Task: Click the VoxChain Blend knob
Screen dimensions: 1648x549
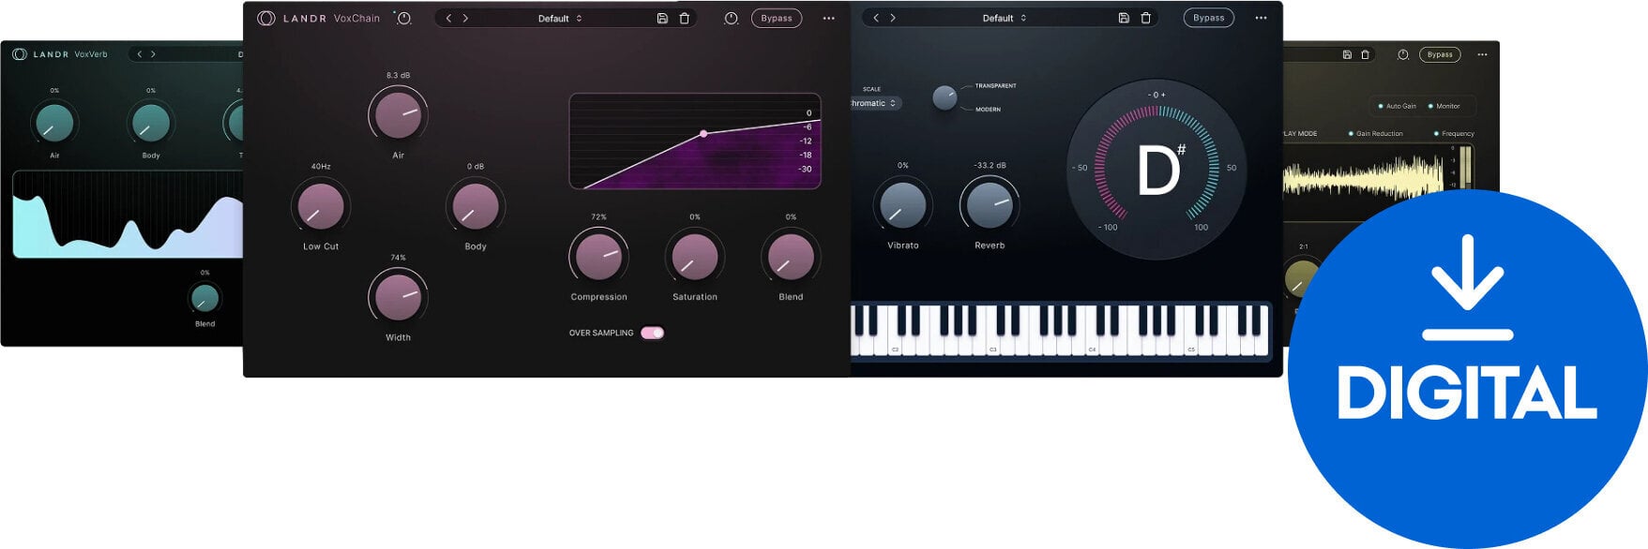Action: [x=791, y=256]
